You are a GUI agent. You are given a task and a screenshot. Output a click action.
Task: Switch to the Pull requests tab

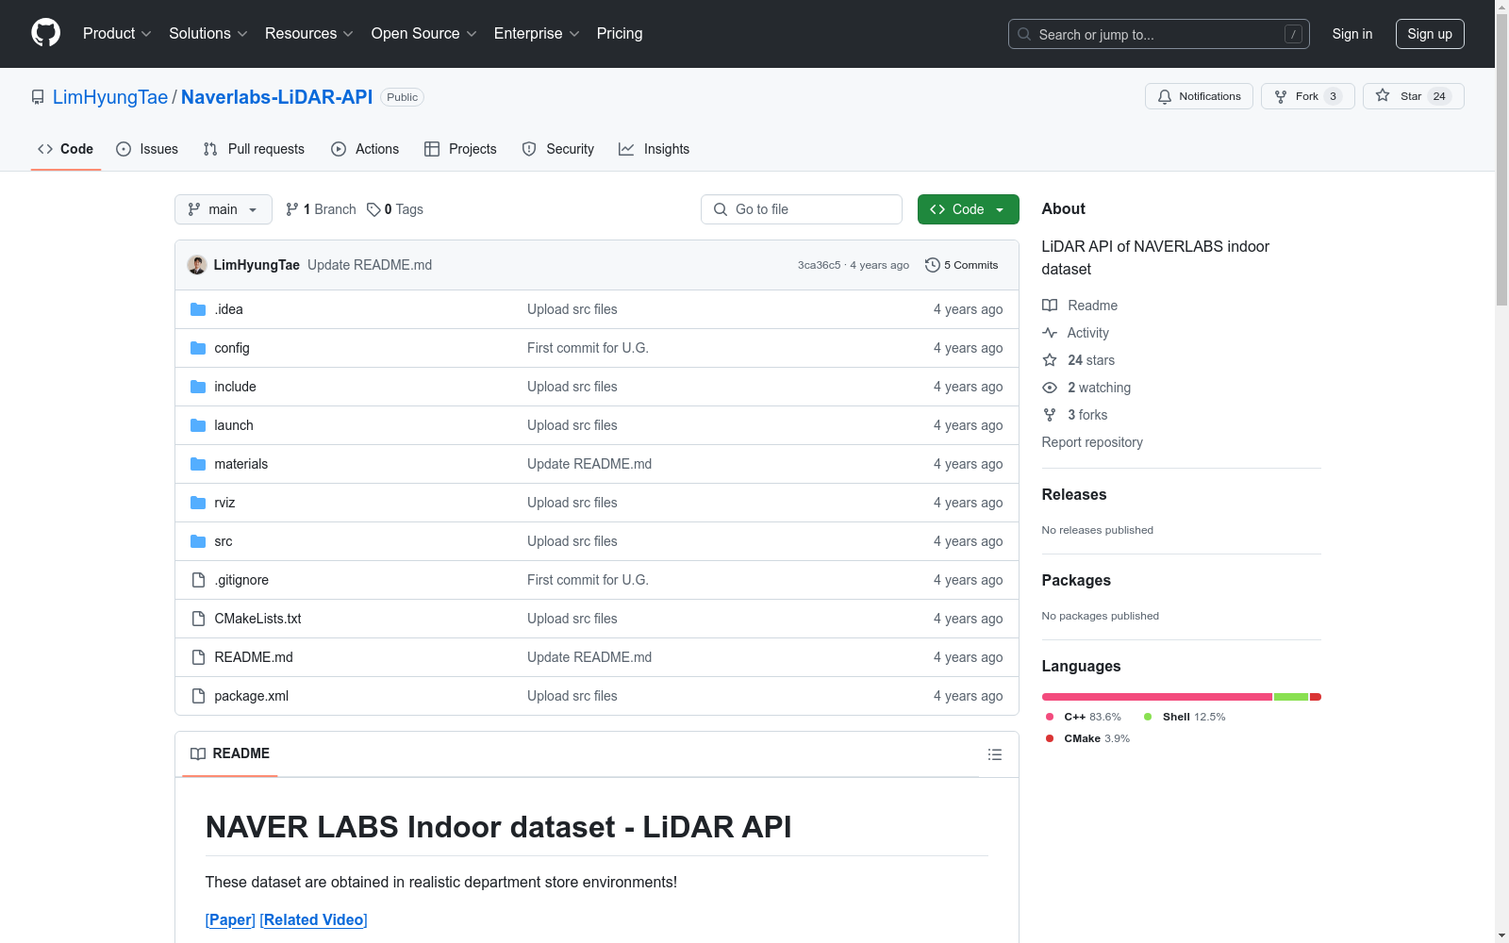pos(253,149)
